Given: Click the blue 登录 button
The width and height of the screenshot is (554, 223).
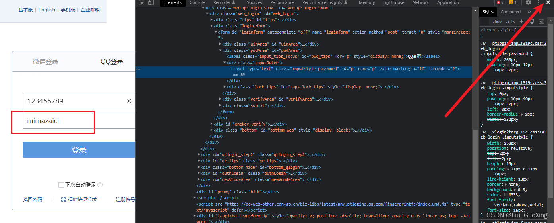Looking at the screenshot, I should point(79,150).
